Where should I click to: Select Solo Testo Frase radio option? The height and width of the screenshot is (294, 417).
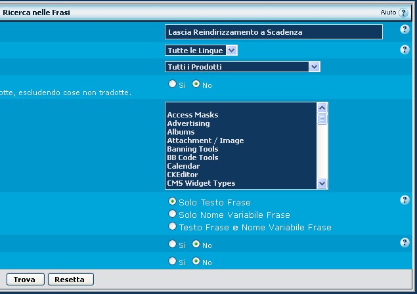(173, 202)
